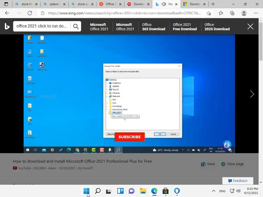Click the video player thumbnail

[129, 94]
